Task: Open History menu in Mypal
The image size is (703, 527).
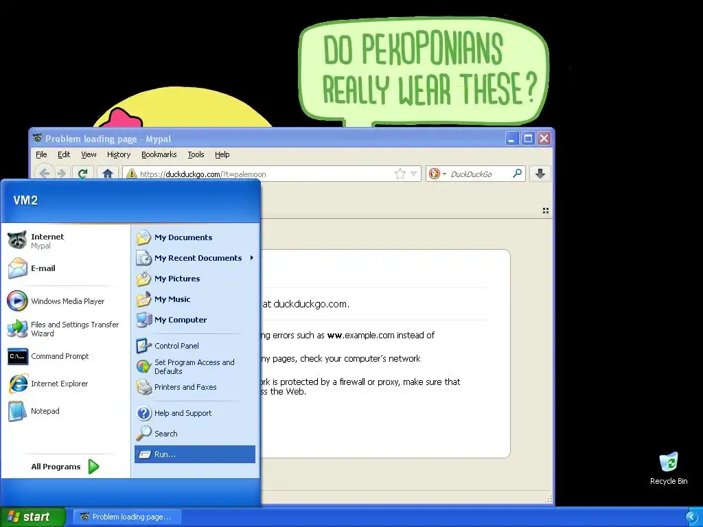Action: 119,154
